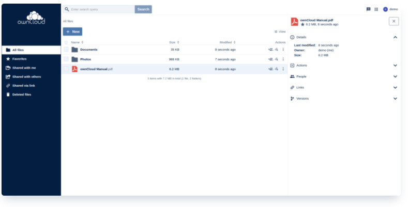Expand the Actions section chevron

[395, 66]
